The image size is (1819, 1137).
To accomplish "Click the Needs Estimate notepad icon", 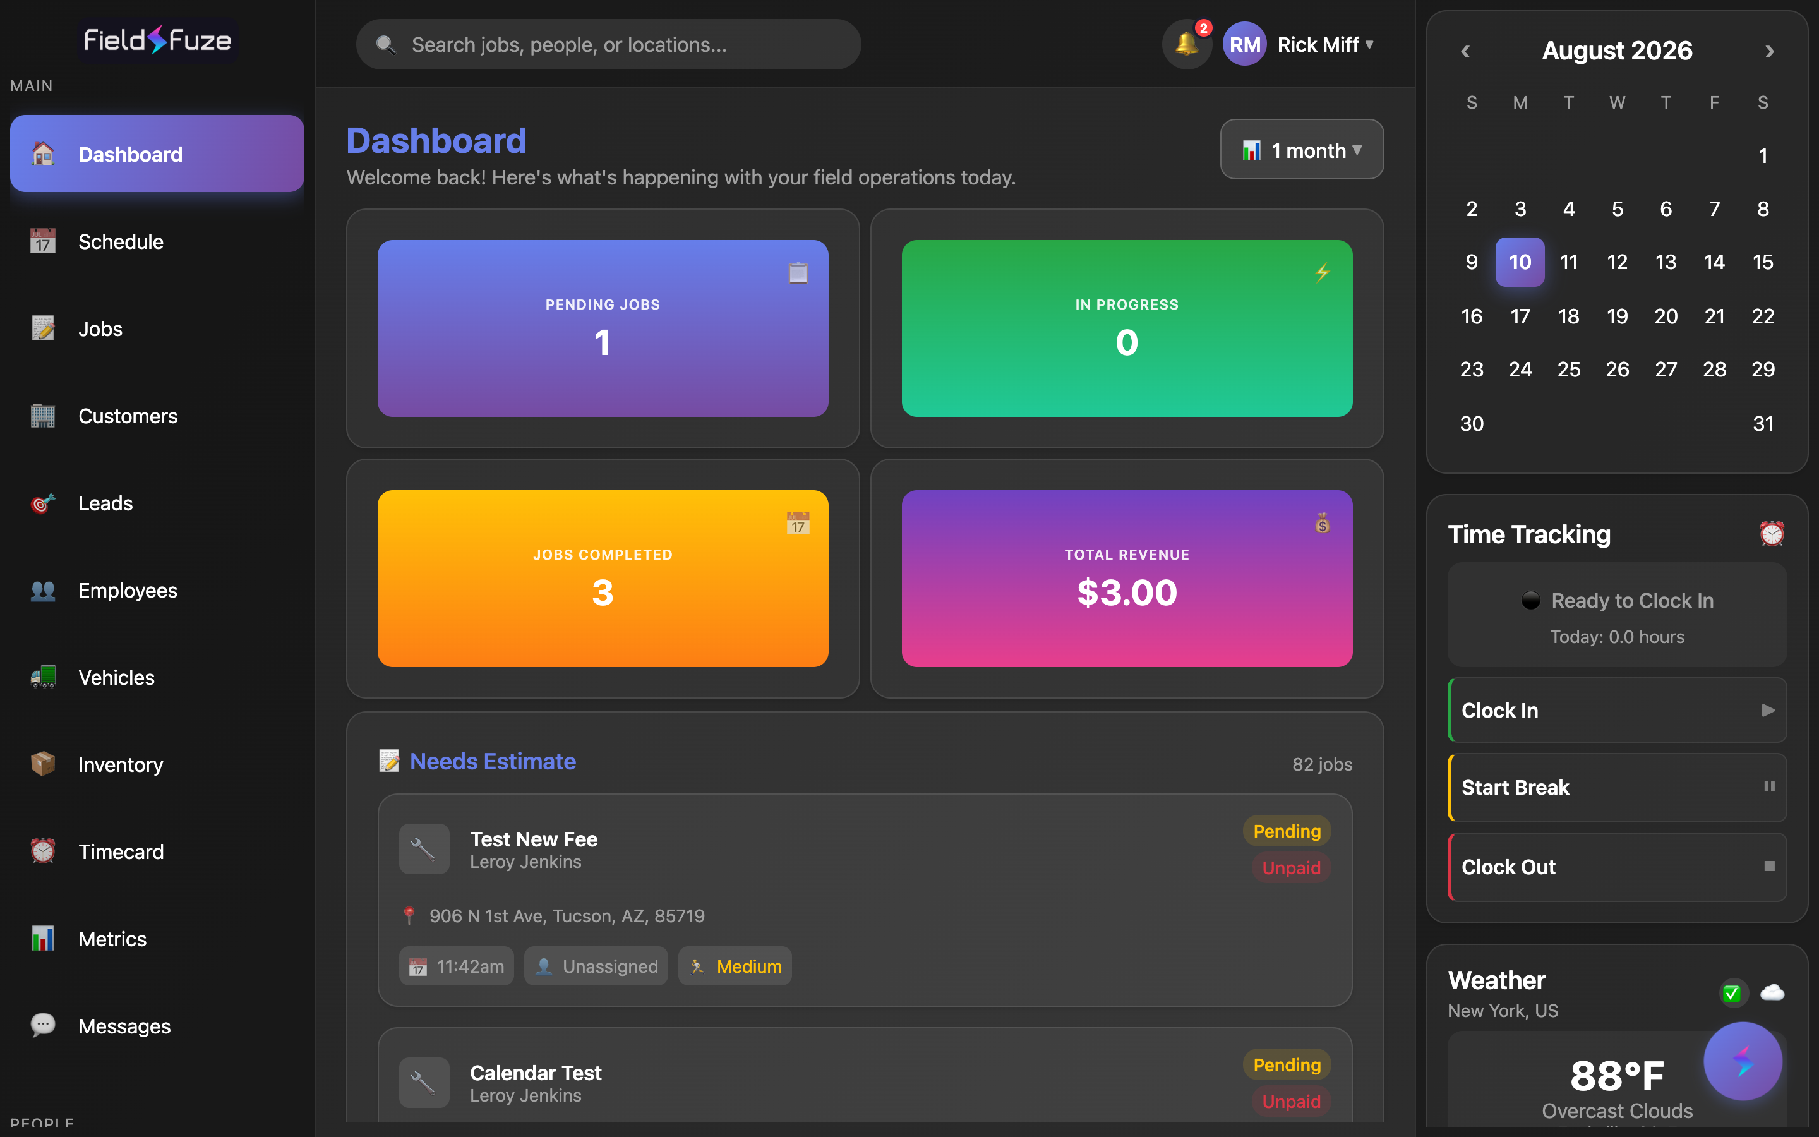I will 388,761.
